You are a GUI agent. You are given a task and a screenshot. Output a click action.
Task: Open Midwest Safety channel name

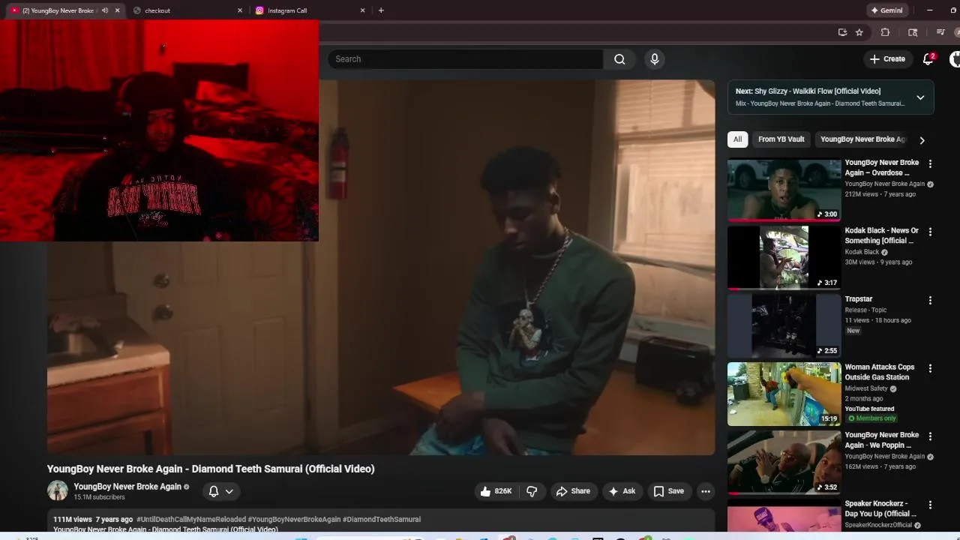point(866,388)
